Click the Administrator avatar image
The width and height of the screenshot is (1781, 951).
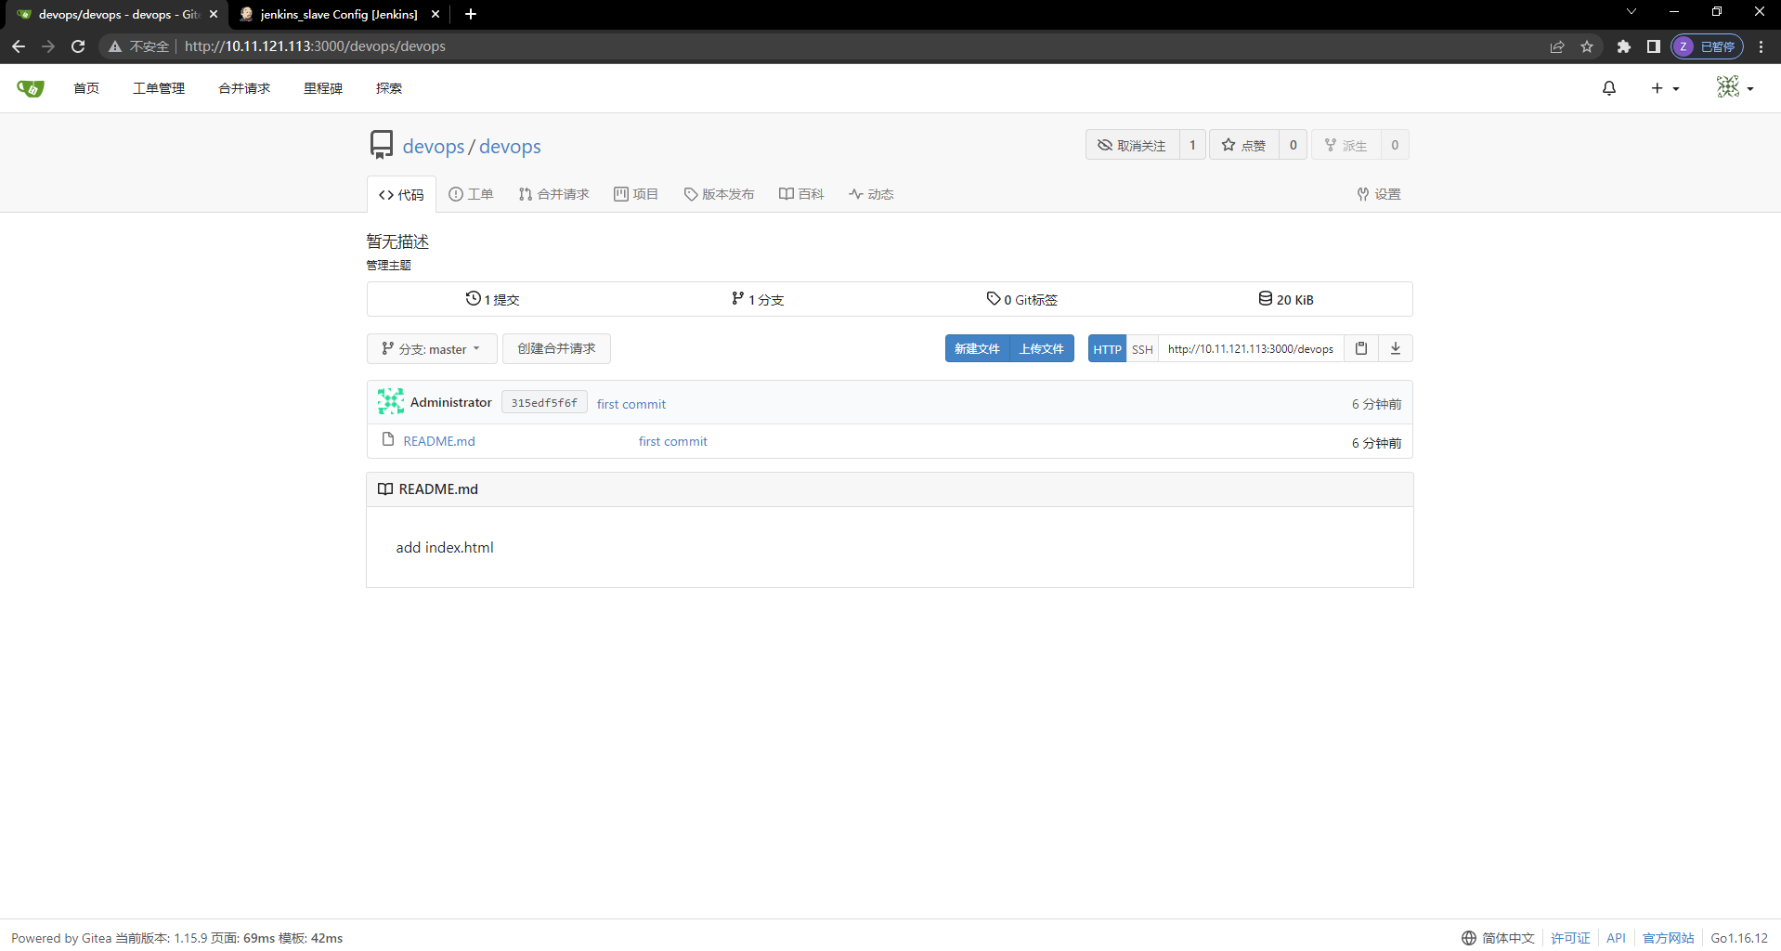390,401
